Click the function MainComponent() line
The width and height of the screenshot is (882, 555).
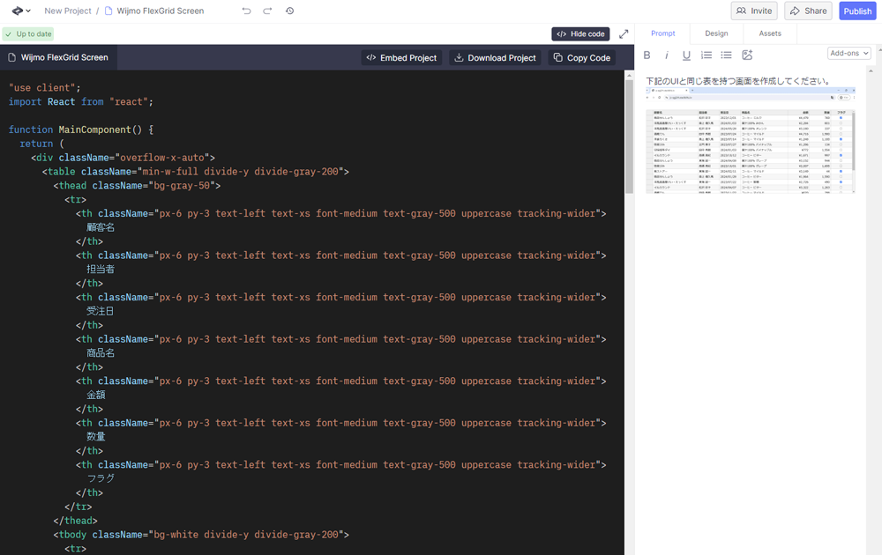81,129
